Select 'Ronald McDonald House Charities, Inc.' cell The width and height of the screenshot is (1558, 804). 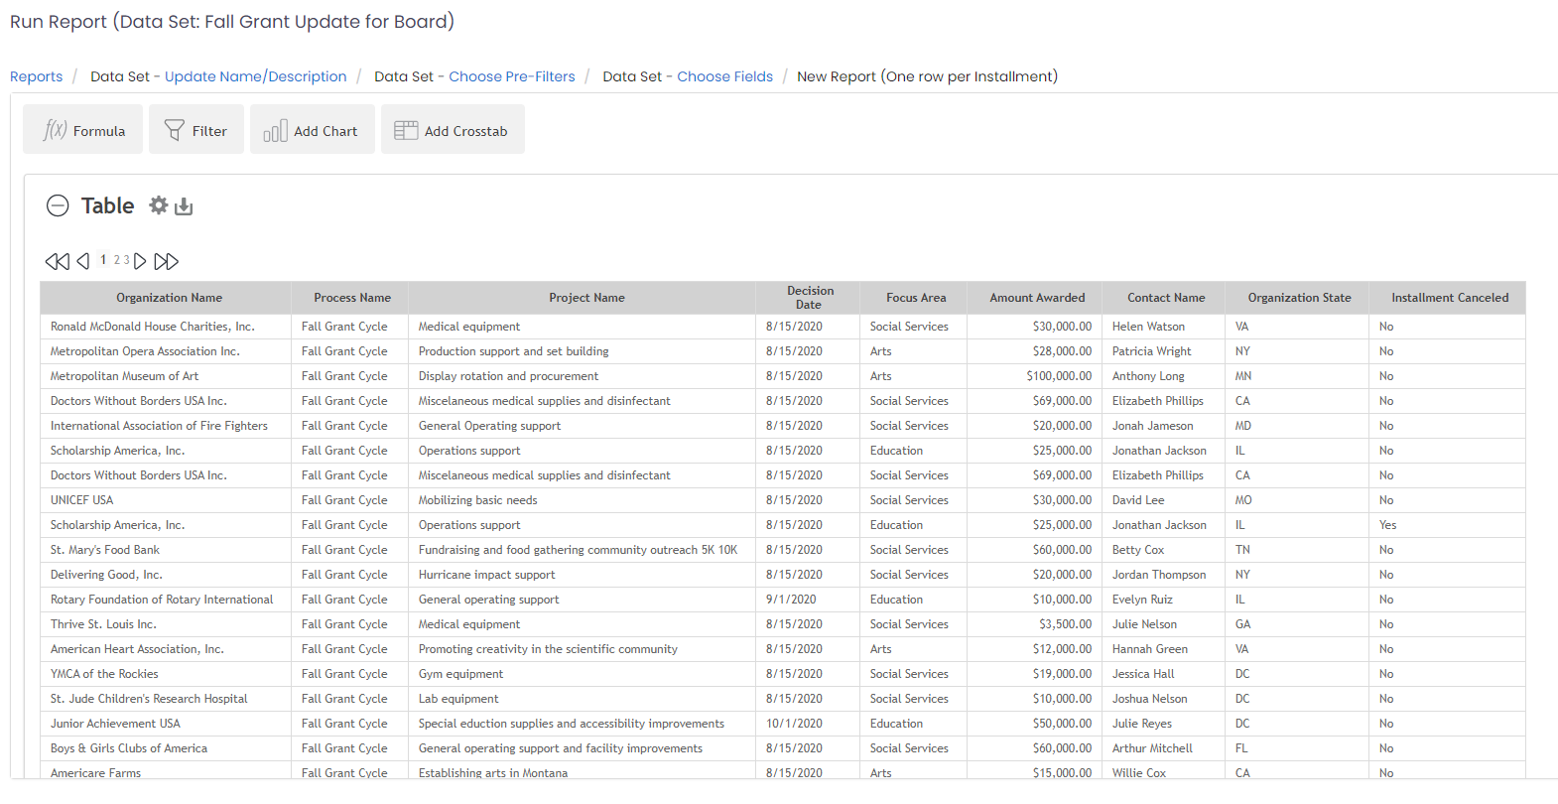pyautogui.click(x=166, y=327)
